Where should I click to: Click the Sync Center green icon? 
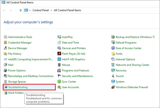click(x=59, y=81)
